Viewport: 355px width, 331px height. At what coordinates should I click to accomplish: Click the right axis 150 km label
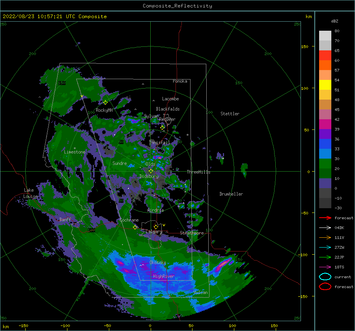pos(305,46)
